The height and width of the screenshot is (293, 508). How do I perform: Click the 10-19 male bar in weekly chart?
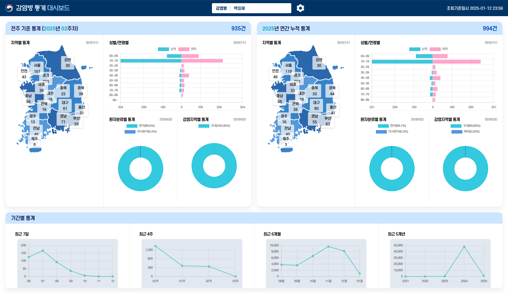coord(151,61)
